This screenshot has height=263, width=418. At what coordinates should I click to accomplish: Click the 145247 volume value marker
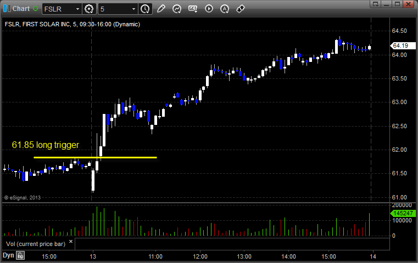pyautogui.click(x=403, y=213)
